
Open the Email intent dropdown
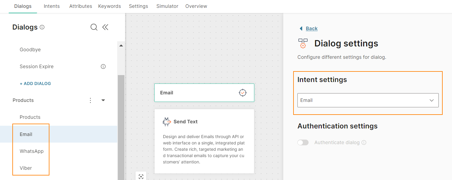(368, 100)
